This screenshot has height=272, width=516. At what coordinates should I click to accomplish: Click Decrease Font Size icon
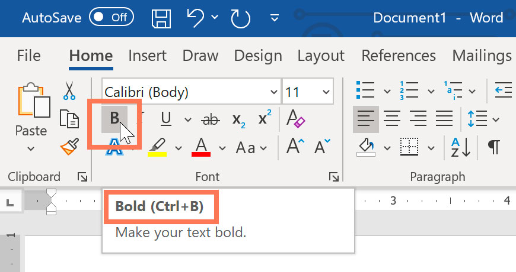(x=322, y=146)
